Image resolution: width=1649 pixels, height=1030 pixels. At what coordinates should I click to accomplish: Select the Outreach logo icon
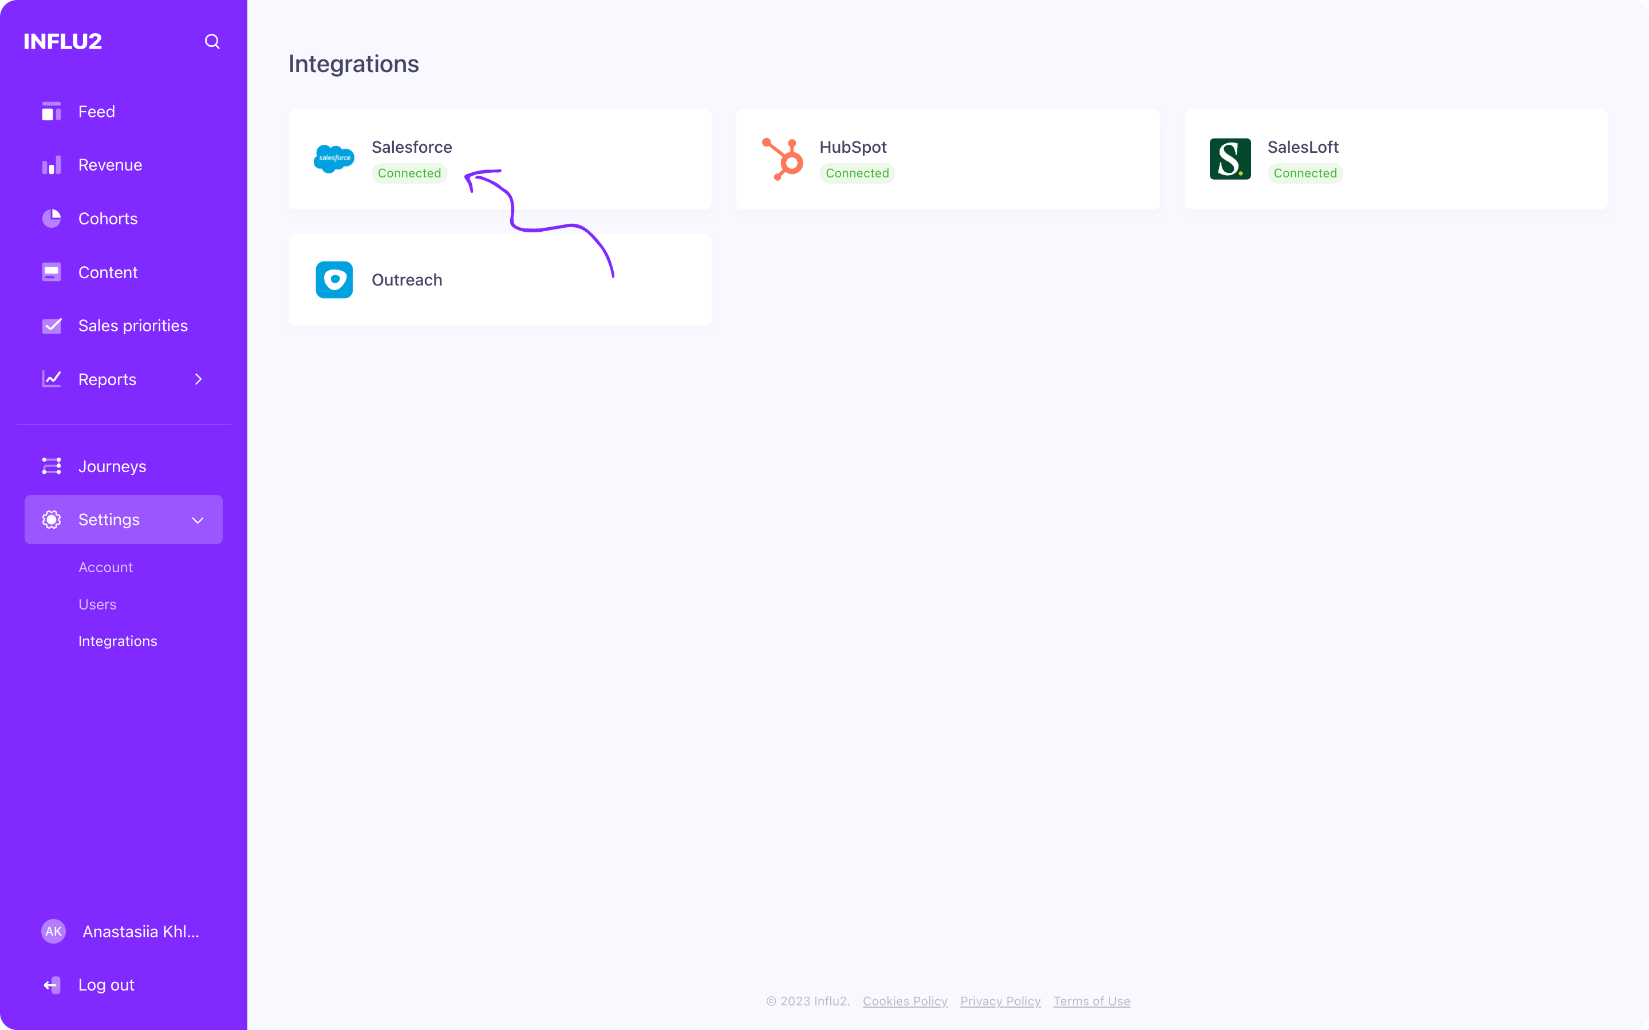pyautogui.click(x=334, y=279)
